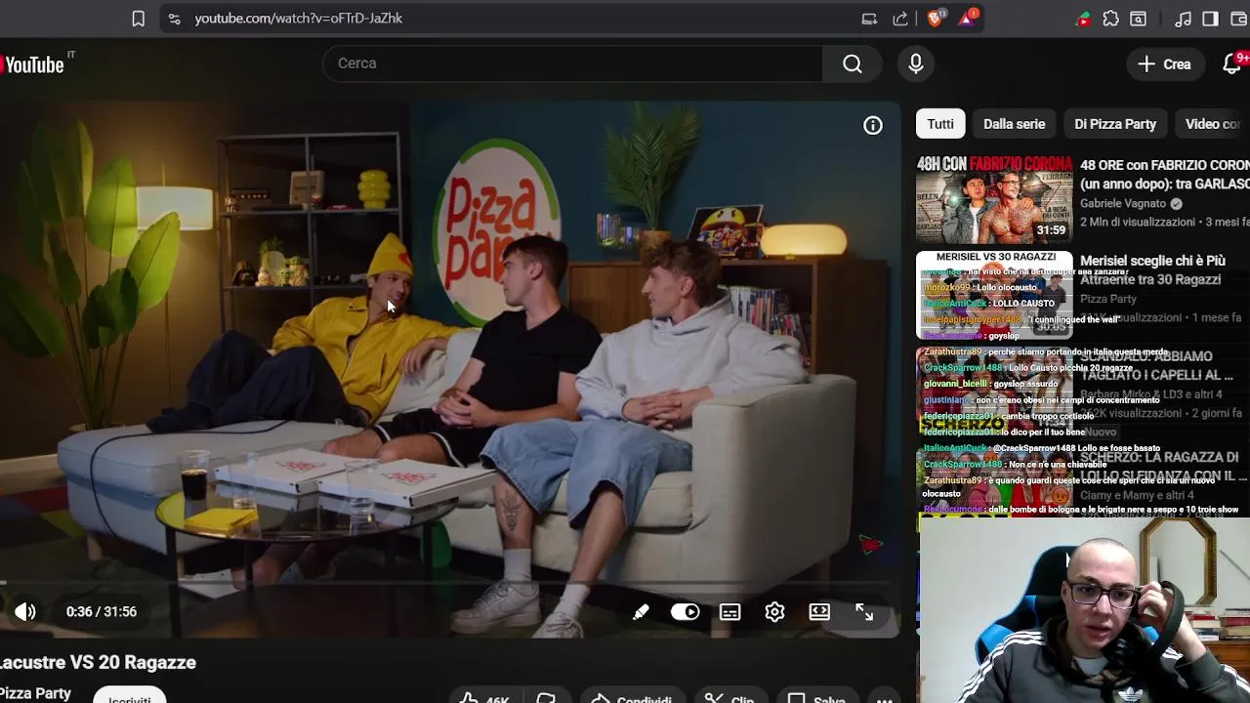Screen dimensions: 1250x703
Task: Dislike the video with thumbs-down button
Action: pos(546,697)
